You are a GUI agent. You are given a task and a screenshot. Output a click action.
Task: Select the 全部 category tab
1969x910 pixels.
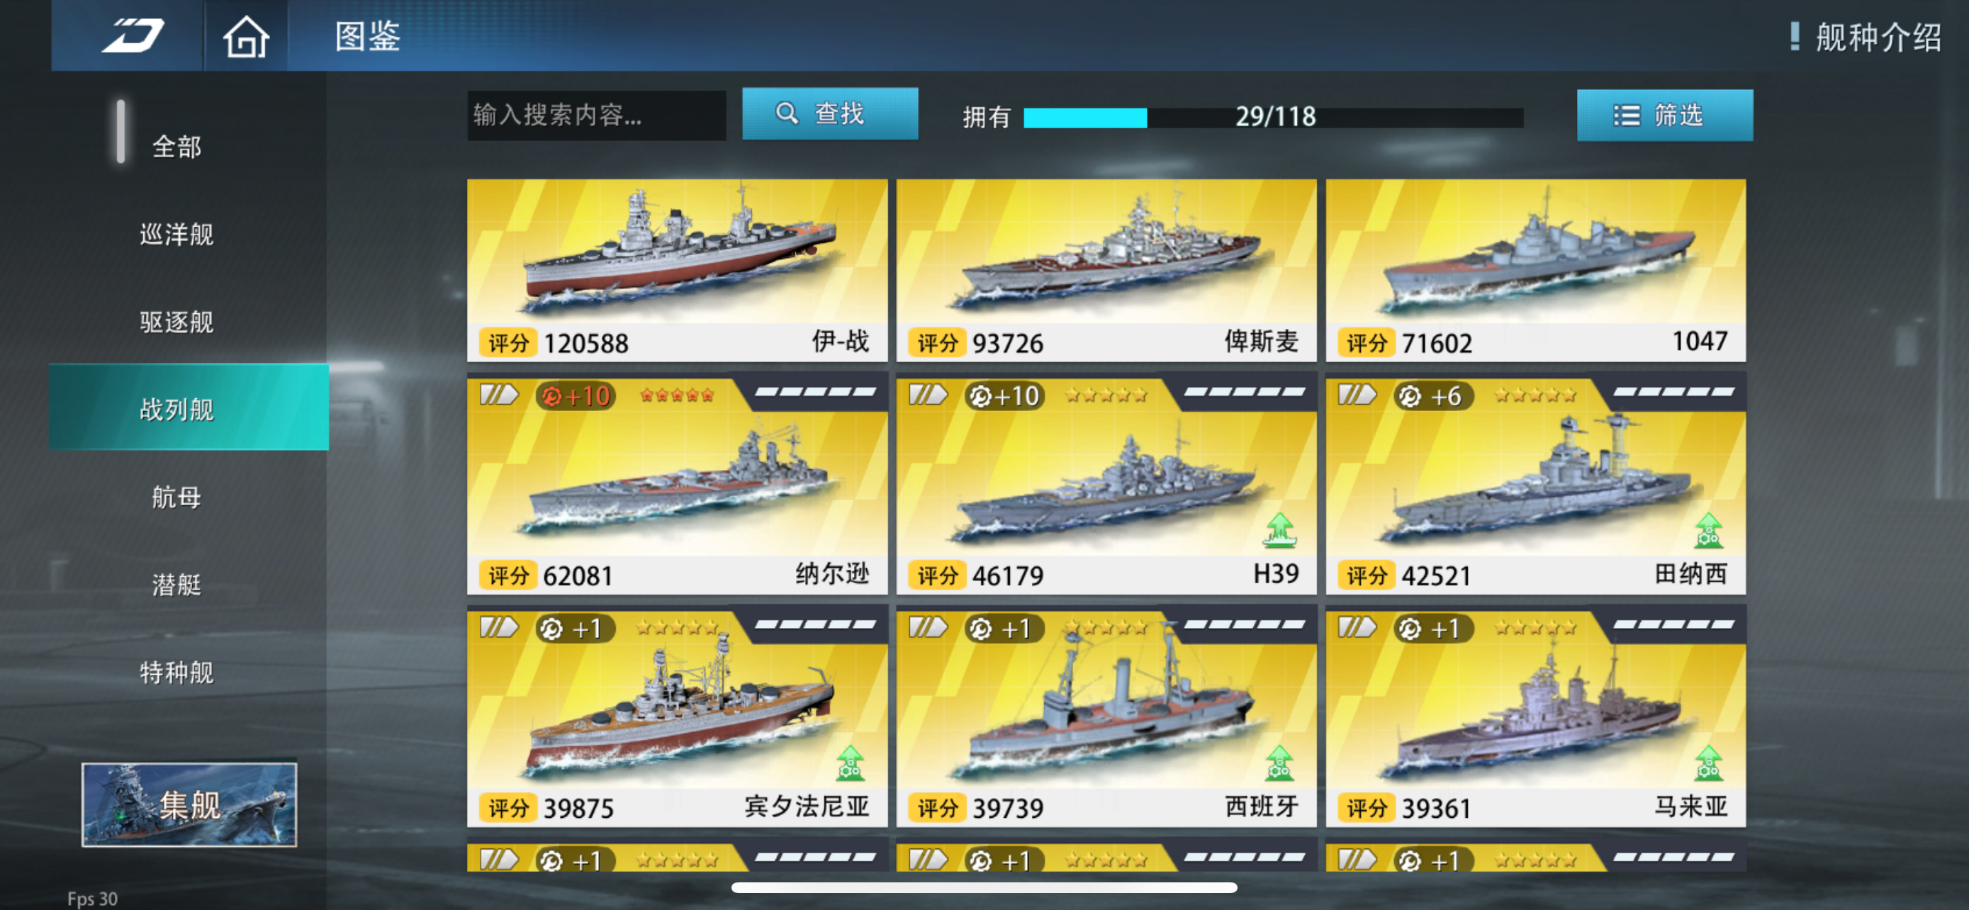(176, 146)
